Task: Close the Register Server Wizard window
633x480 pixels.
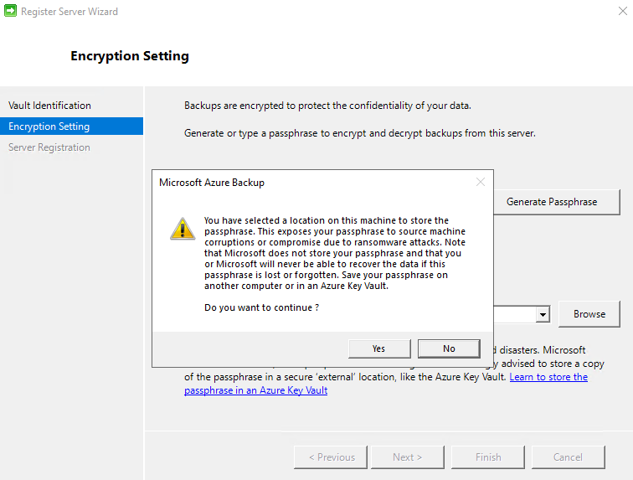Action: (622, 11)
